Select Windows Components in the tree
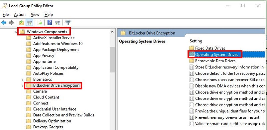The height and width of the screenshot is (130, 267). 47,32
